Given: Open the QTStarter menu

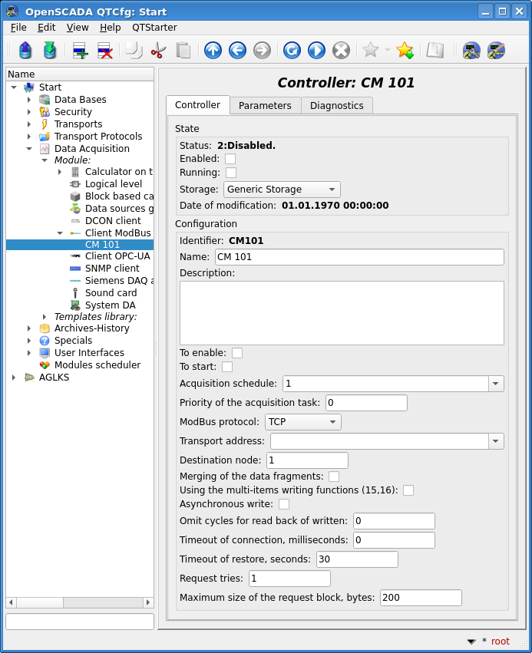Looking at the screenshot, I should click(154, 28).
